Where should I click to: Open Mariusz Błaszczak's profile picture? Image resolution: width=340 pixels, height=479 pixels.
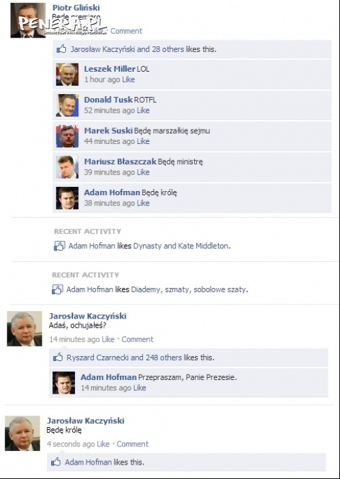(67, 167)
